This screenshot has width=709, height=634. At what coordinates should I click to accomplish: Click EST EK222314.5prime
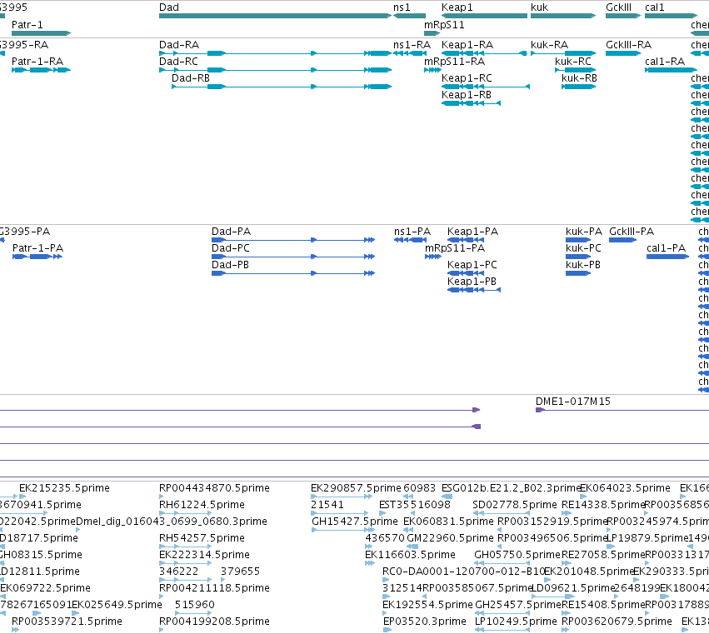pyautogui.click(x=204, y=556)
